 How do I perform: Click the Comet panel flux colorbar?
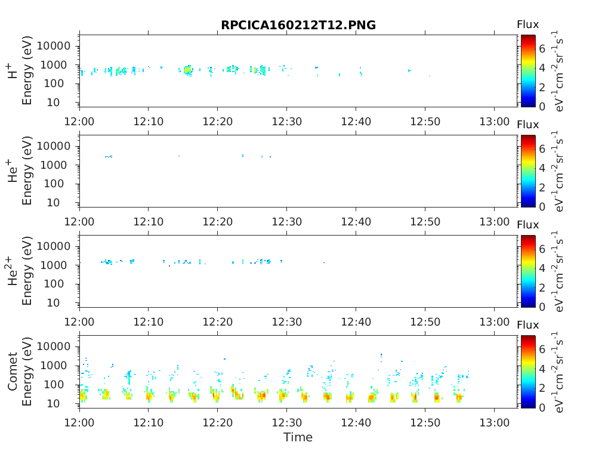point(528,372)
